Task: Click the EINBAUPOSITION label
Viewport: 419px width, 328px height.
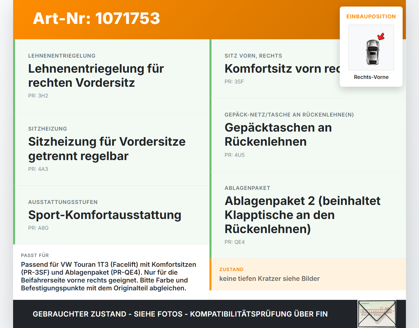Action: click(371, 16)
